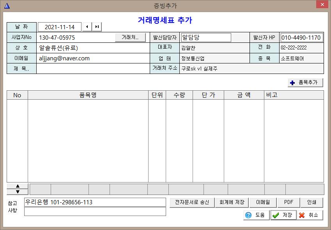The image size is (331, 230).
Task: Click the 거래처 주소 value 구로sk v1 실제주
Action: [x=199, y=68]
